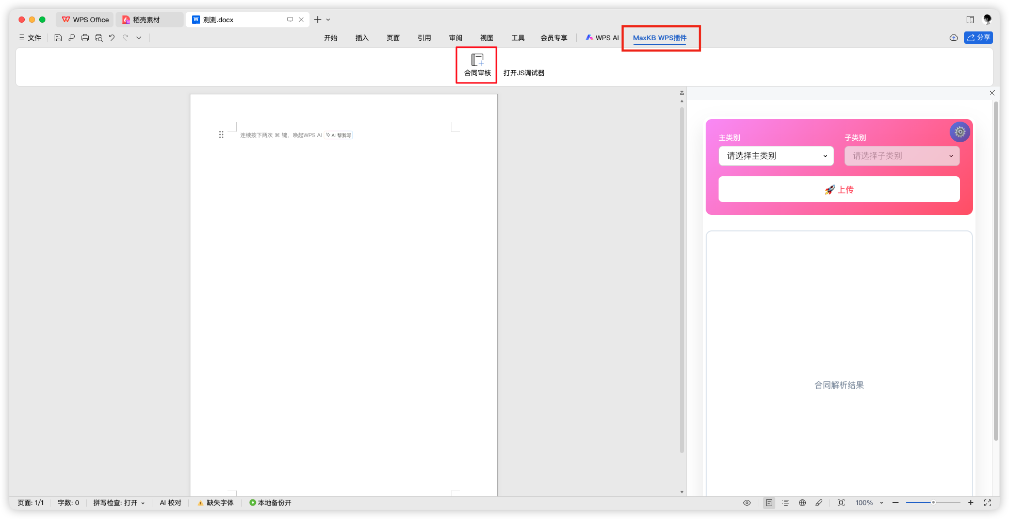Open the plugin settings gear icon
1009x519 pixels.
[x=959, y=132]
